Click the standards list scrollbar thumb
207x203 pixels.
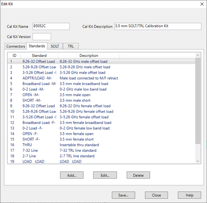pyautogui.click(x=198, y=101)
